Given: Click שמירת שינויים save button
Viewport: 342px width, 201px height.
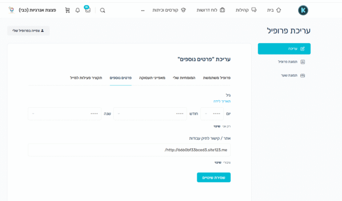Looking at the screenshot, I should click(x=214, y=178).
